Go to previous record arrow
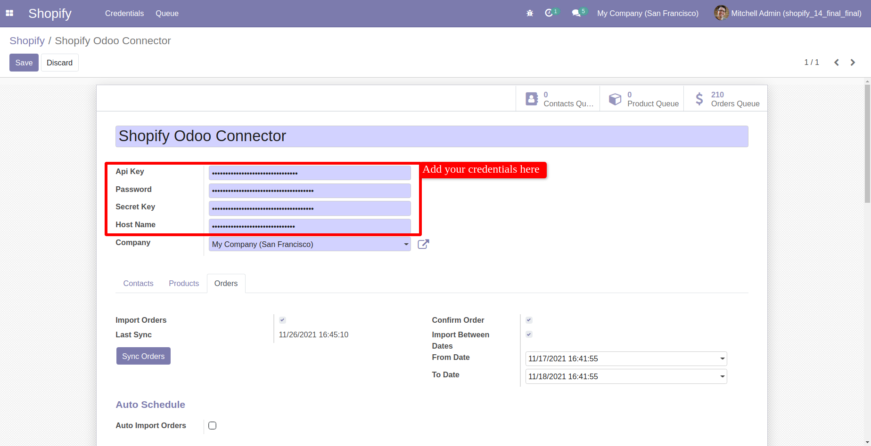This screenshot has height=446, width=871. [x=837, y=63]
